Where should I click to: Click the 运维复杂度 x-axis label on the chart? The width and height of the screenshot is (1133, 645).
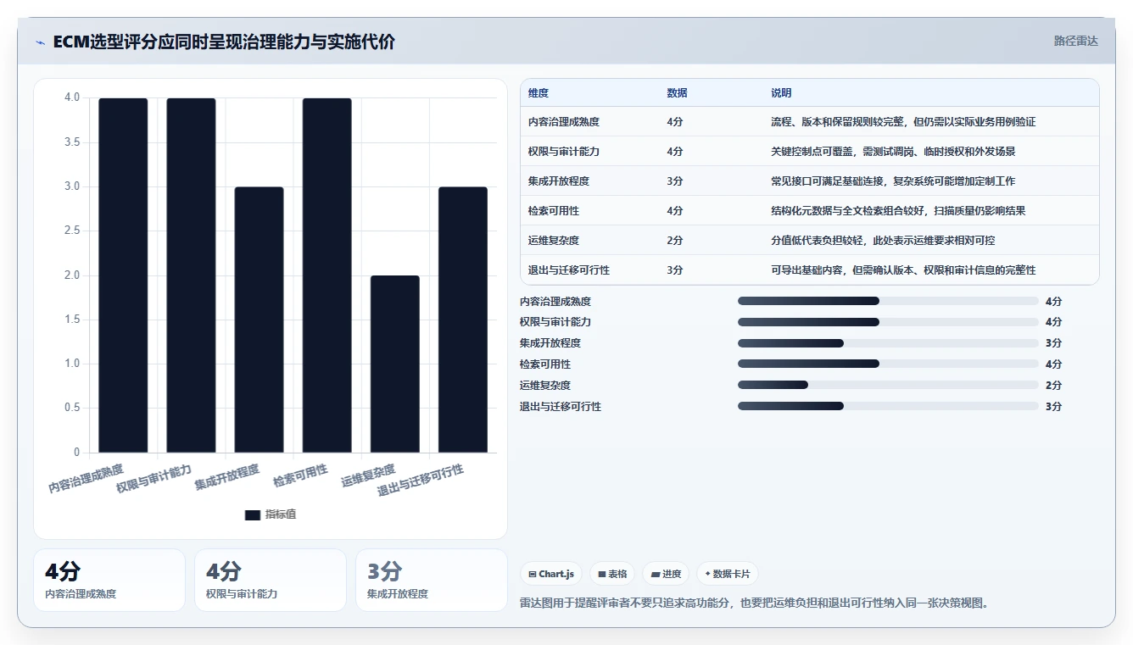[x=369, y=476]
